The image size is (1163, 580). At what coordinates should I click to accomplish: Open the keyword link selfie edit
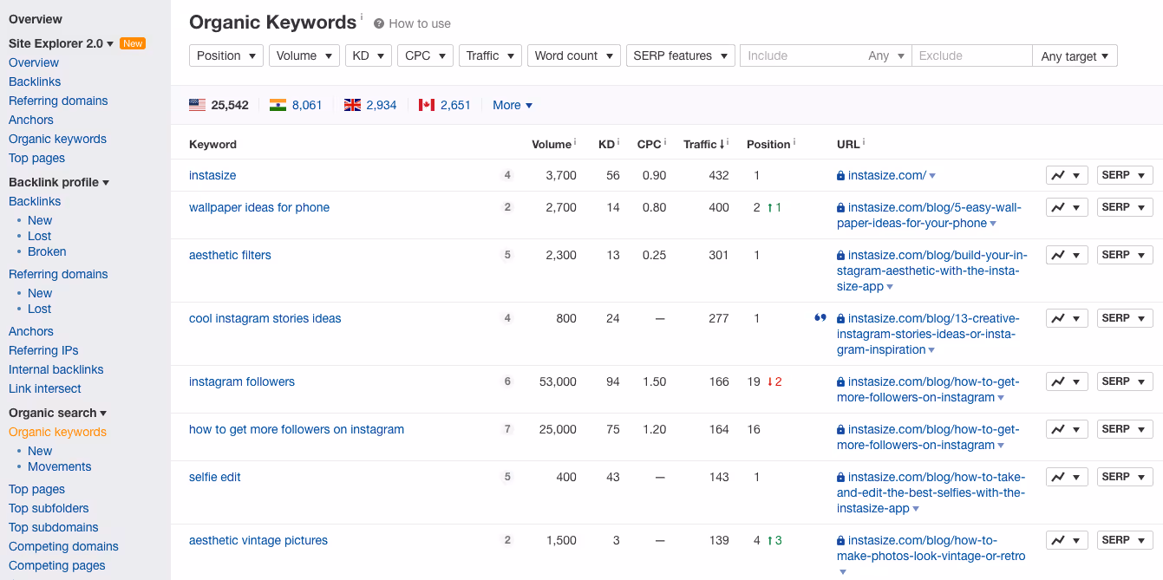215,477
